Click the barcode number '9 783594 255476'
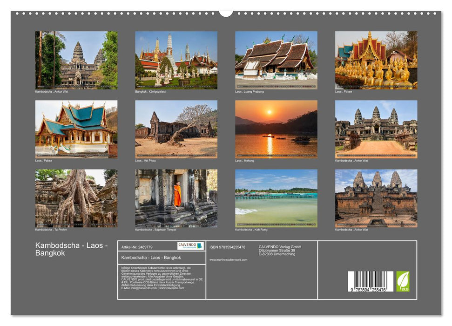This screenshot has height=326, width=452. point(368,290)
